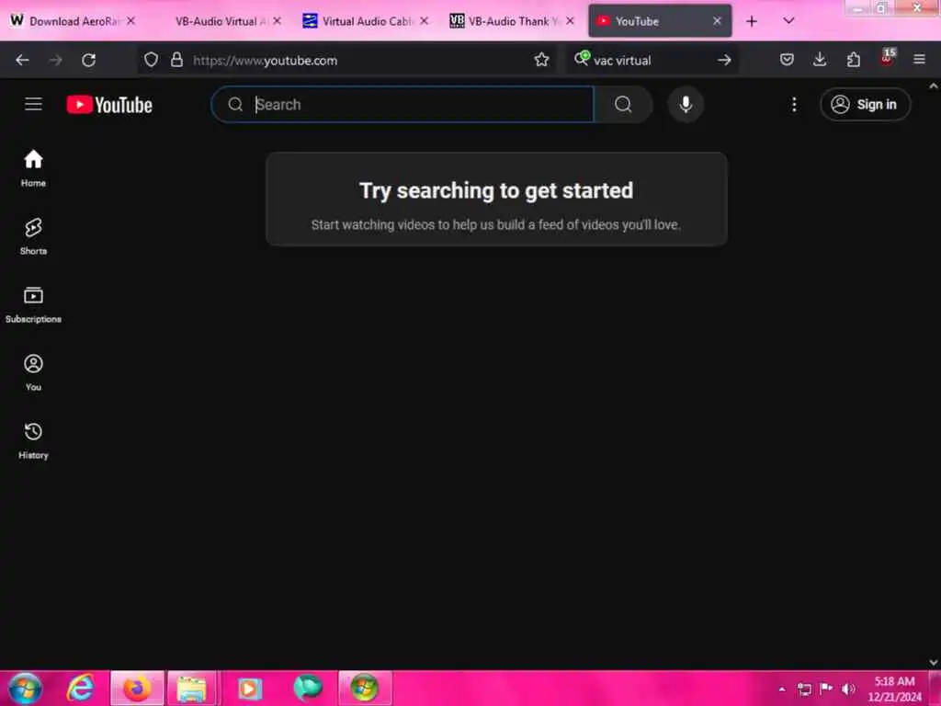Open the browser Downloads panel
This screenshot has width=941, height=706.
pyautogui.click(x=820, y=60)
